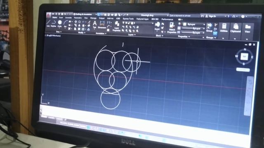Select the Line tool
Viewport: 264px width, 148px height.
click(x=48, y=23)
